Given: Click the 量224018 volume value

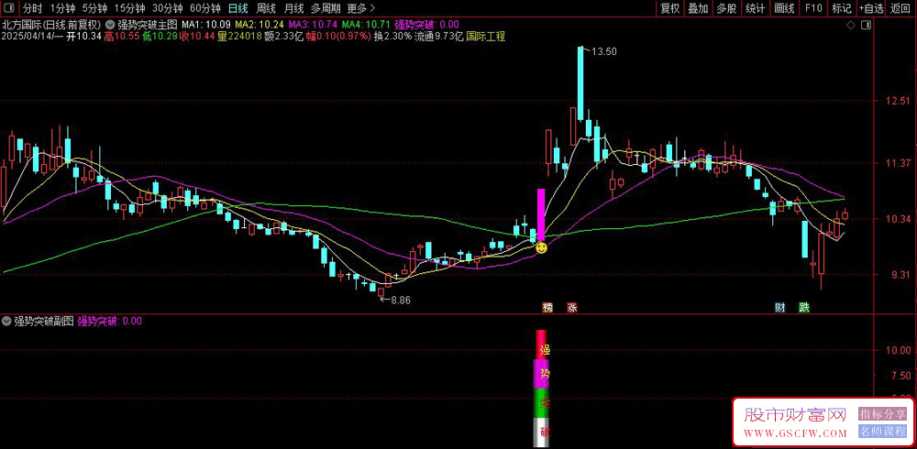Looking at the screenshot, I should click(x=239, y=37).
